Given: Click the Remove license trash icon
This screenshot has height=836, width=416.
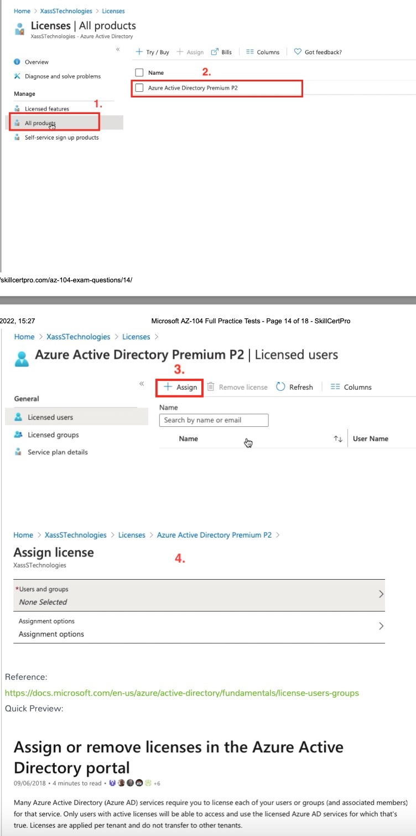Looking at the screenshot, I should pyautogui.click(x=211, y=387).
